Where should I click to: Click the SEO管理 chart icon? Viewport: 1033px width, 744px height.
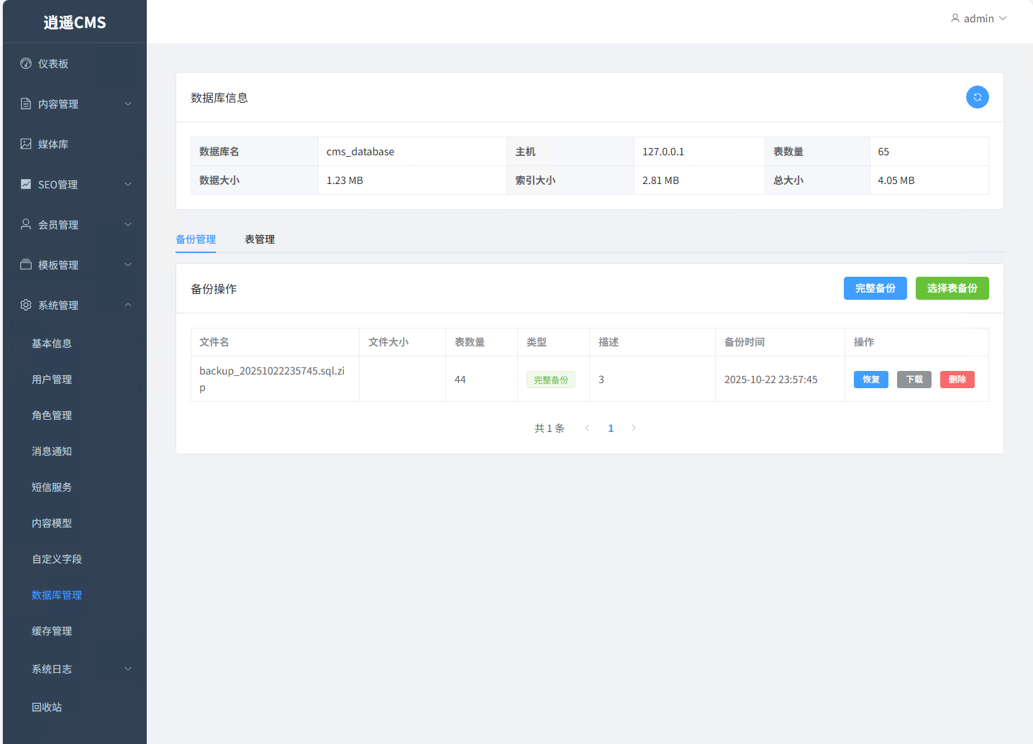point(26,184)
